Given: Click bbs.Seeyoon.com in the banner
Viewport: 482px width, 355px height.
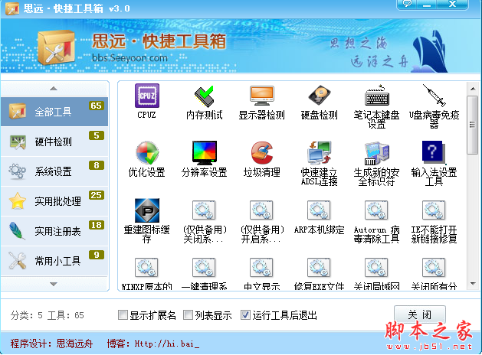Looking at the screenshot, I should click(x=130, y=57).
